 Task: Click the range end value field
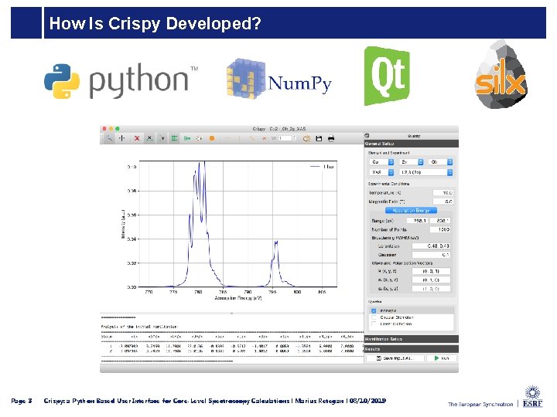coord(440,221)
